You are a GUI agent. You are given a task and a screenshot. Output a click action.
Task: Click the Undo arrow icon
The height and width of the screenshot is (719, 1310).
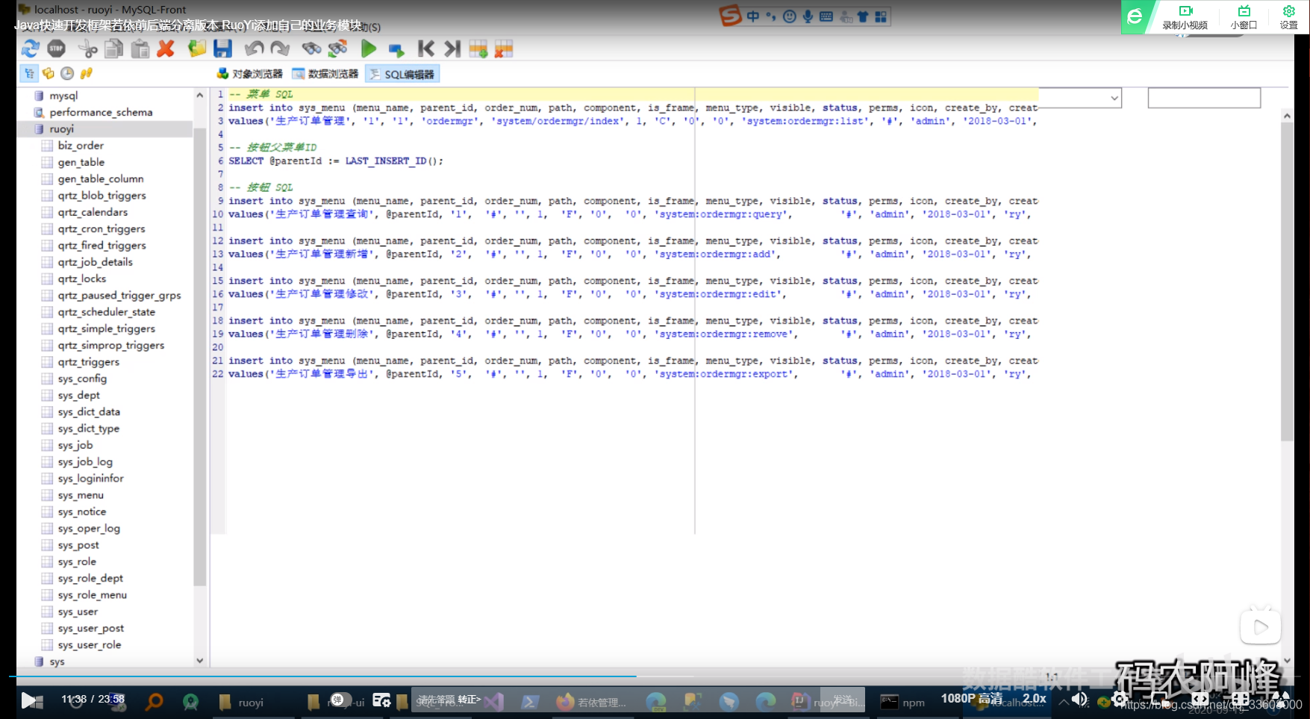click(254, 49)
